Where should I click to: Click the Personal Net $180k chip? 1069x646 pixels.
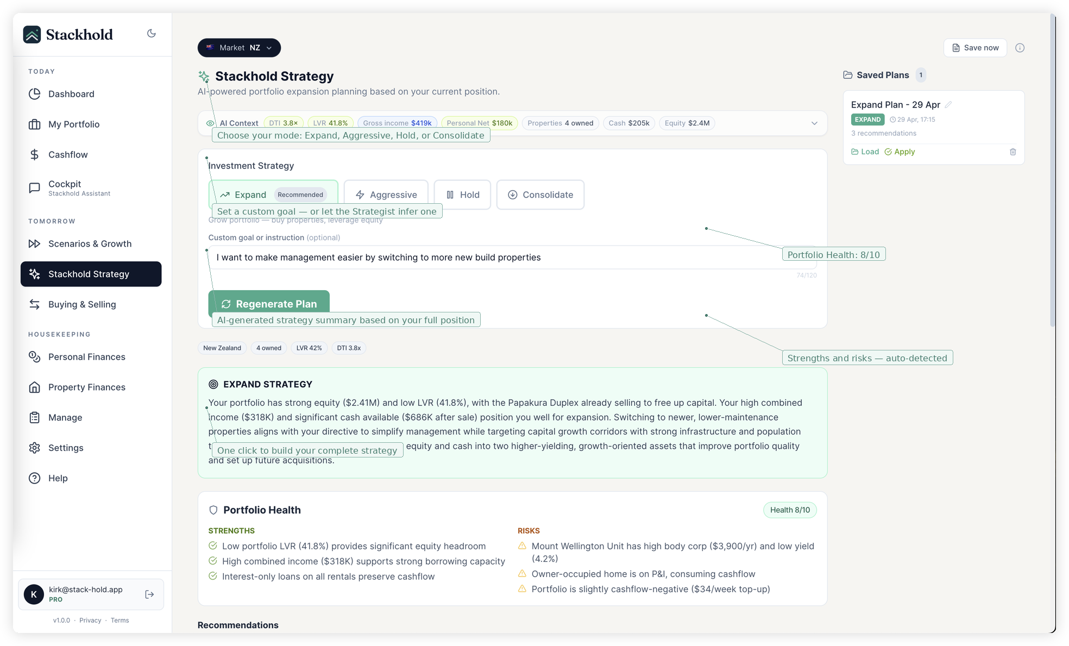tap(480, 123)
